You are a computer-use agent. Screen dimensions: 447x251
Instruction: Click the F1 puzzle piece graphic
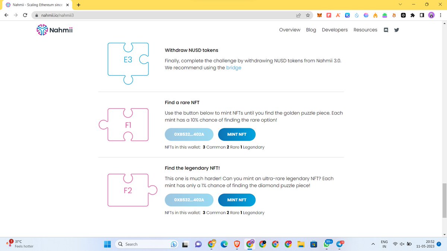coord(124,125)
